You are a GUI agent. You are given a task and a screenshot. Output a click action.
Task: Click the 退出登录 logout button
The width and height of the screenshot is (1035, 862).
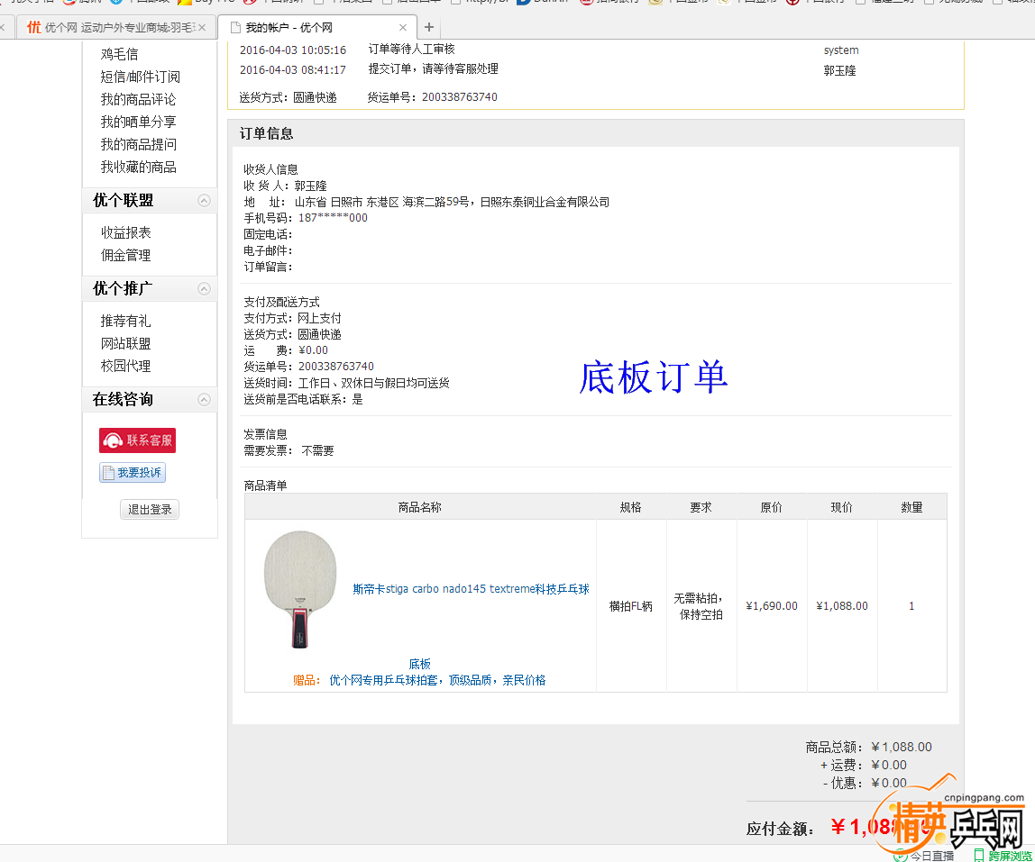tap(150, 510)
